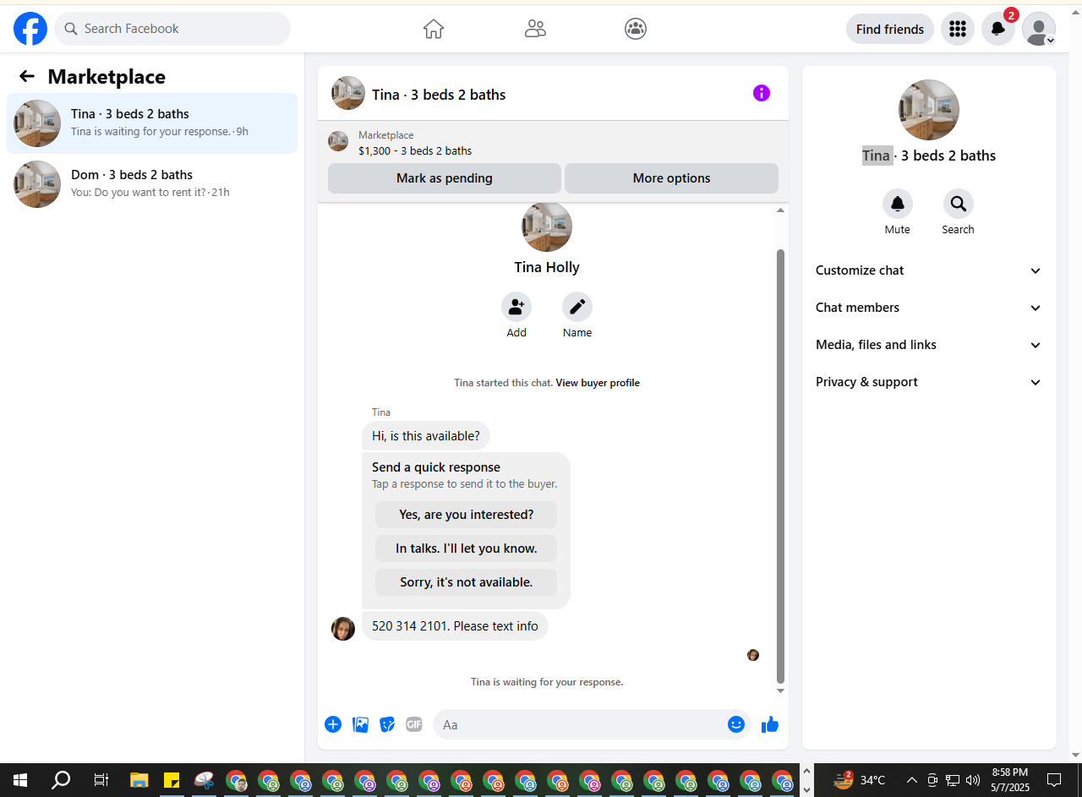The width and height of the screenshot is (1082, 797).
Task: Open the notifications bell icon
Action: [998, 29]
